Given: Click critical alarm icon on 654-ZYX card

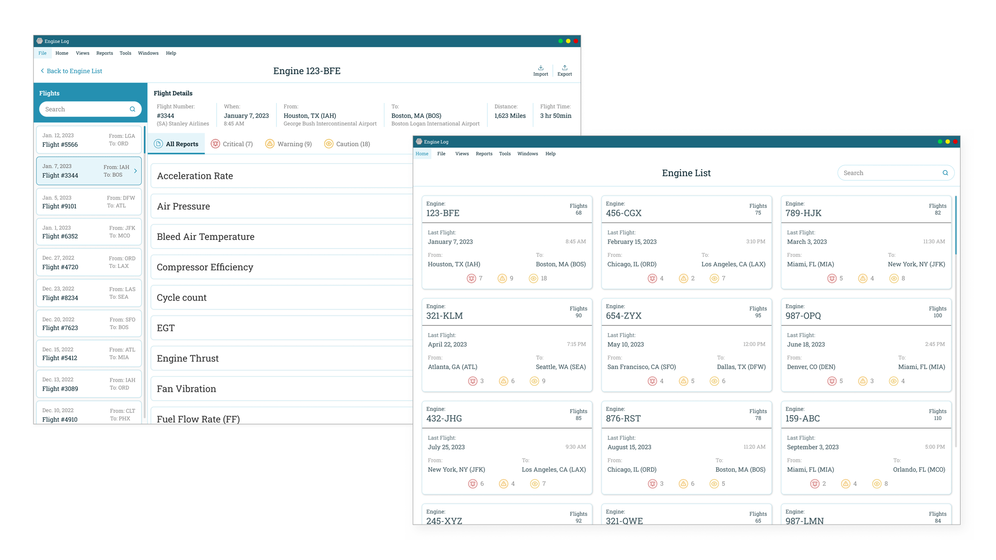Looking at the screenshot, I should [x=652, y=381].
